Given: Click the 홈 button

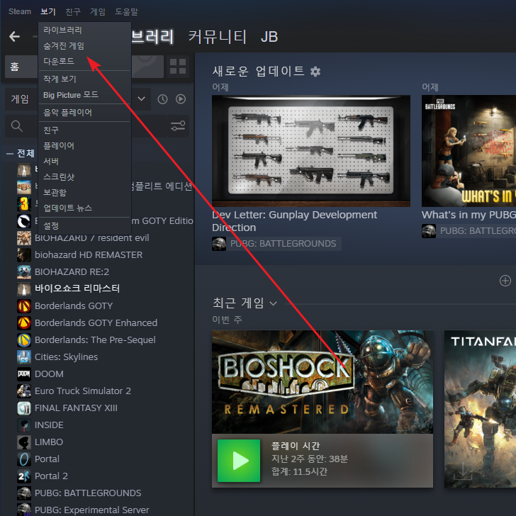Looking at the screenshot, I should (x=22, y=67).
